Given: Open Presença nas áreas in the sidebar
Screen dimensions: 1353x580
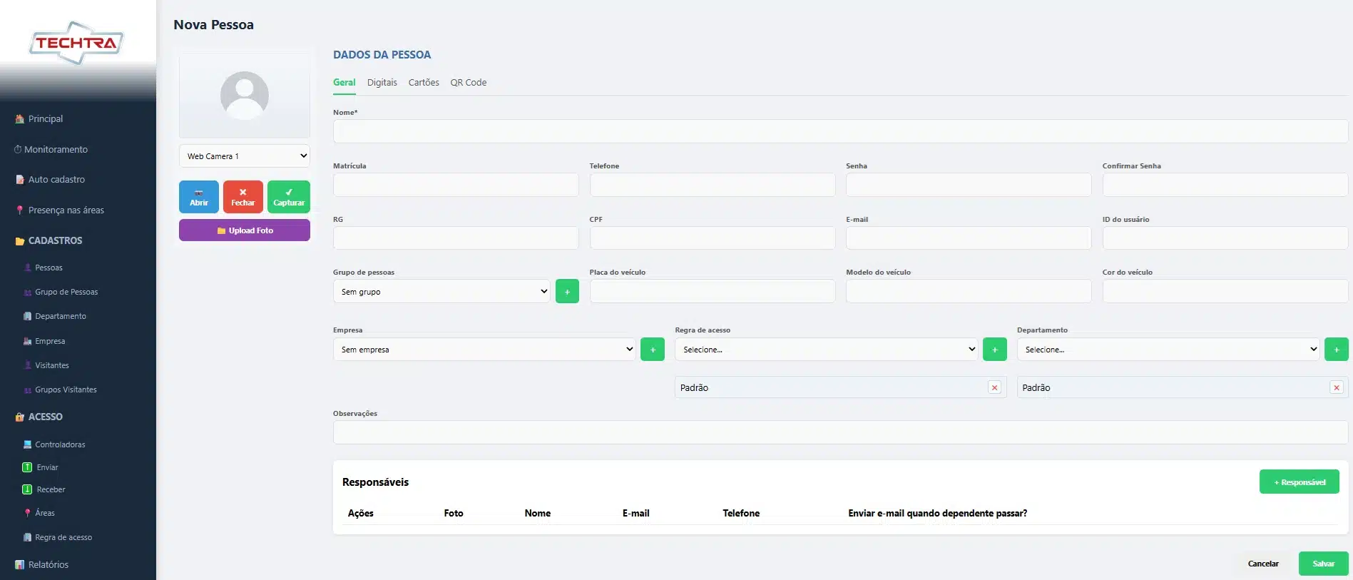Looking at the screenshot, I should tap(60, 210).
